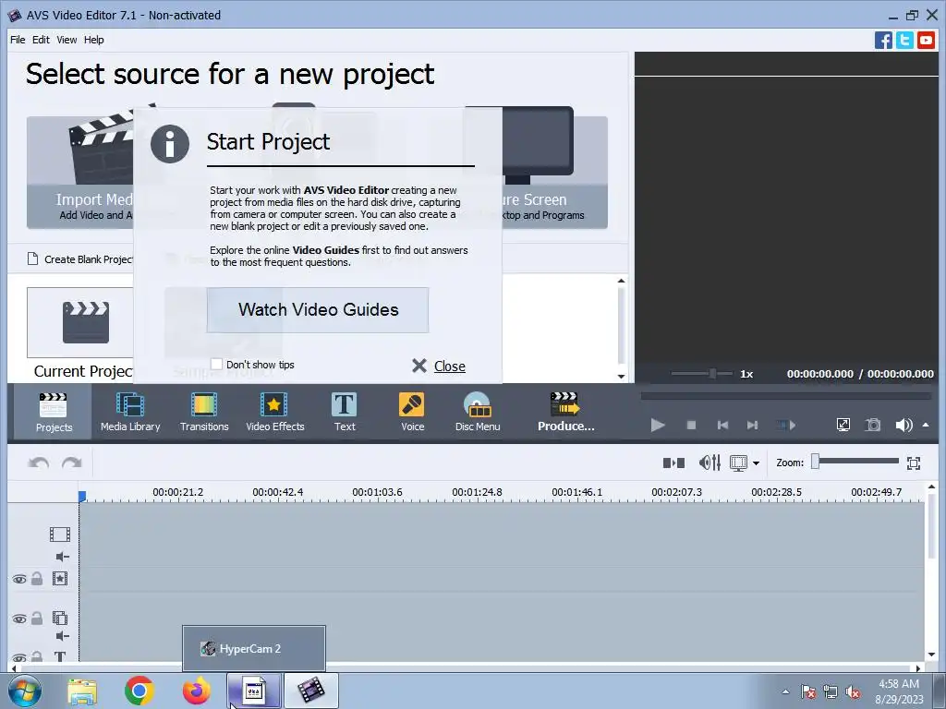Toggle visibility of the video overlay track
The width and height of the screenshot is (946, 709).
click(19, 619)
